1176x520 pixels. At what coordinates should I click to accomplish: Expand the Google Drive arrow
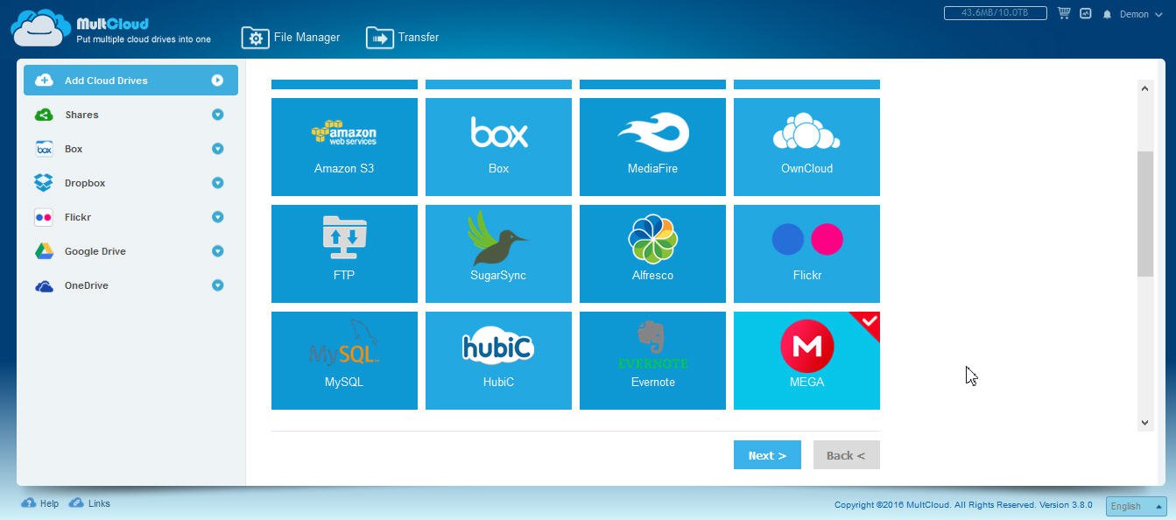(217, 251)
